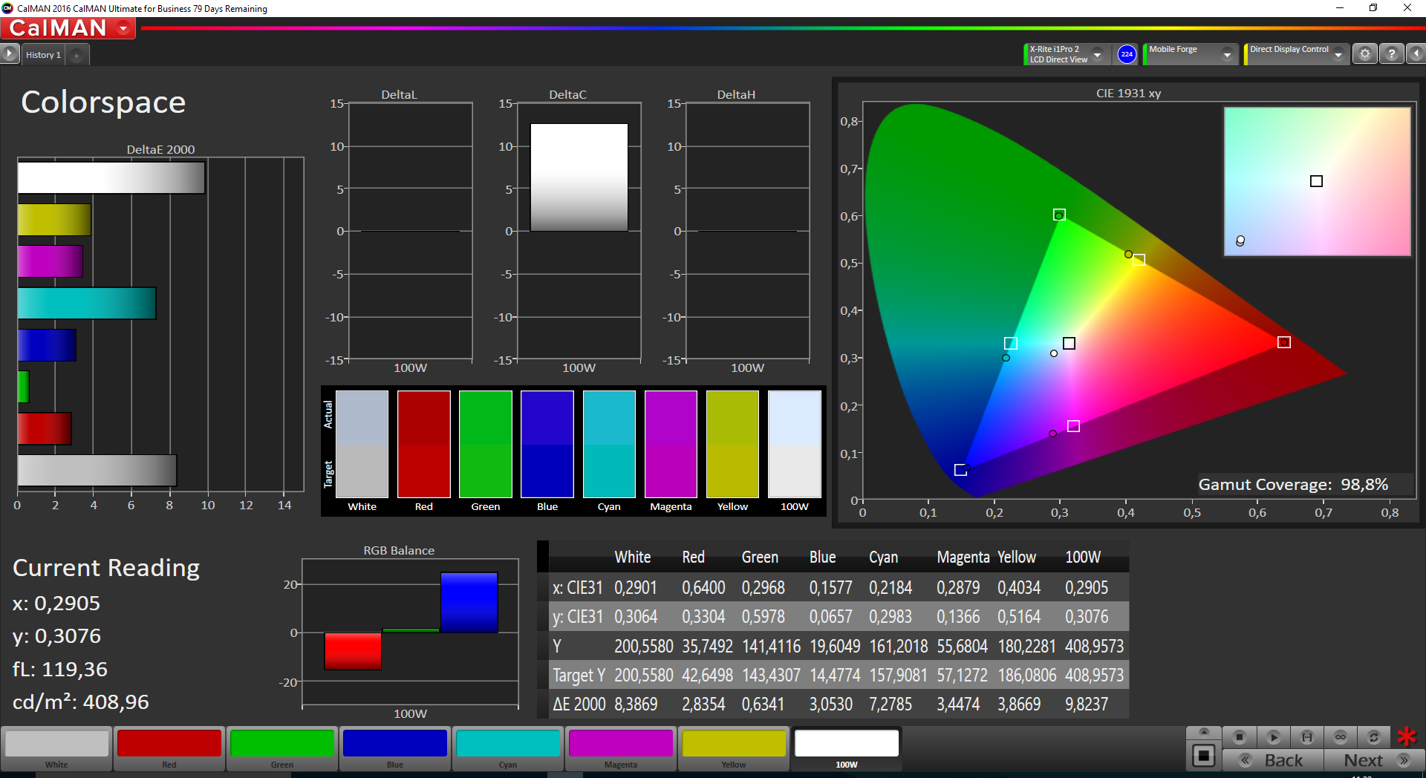Viewport: 1426px width, 778px height.
Task: Click the Back navigation button
Action: [x=1273, y=760]
